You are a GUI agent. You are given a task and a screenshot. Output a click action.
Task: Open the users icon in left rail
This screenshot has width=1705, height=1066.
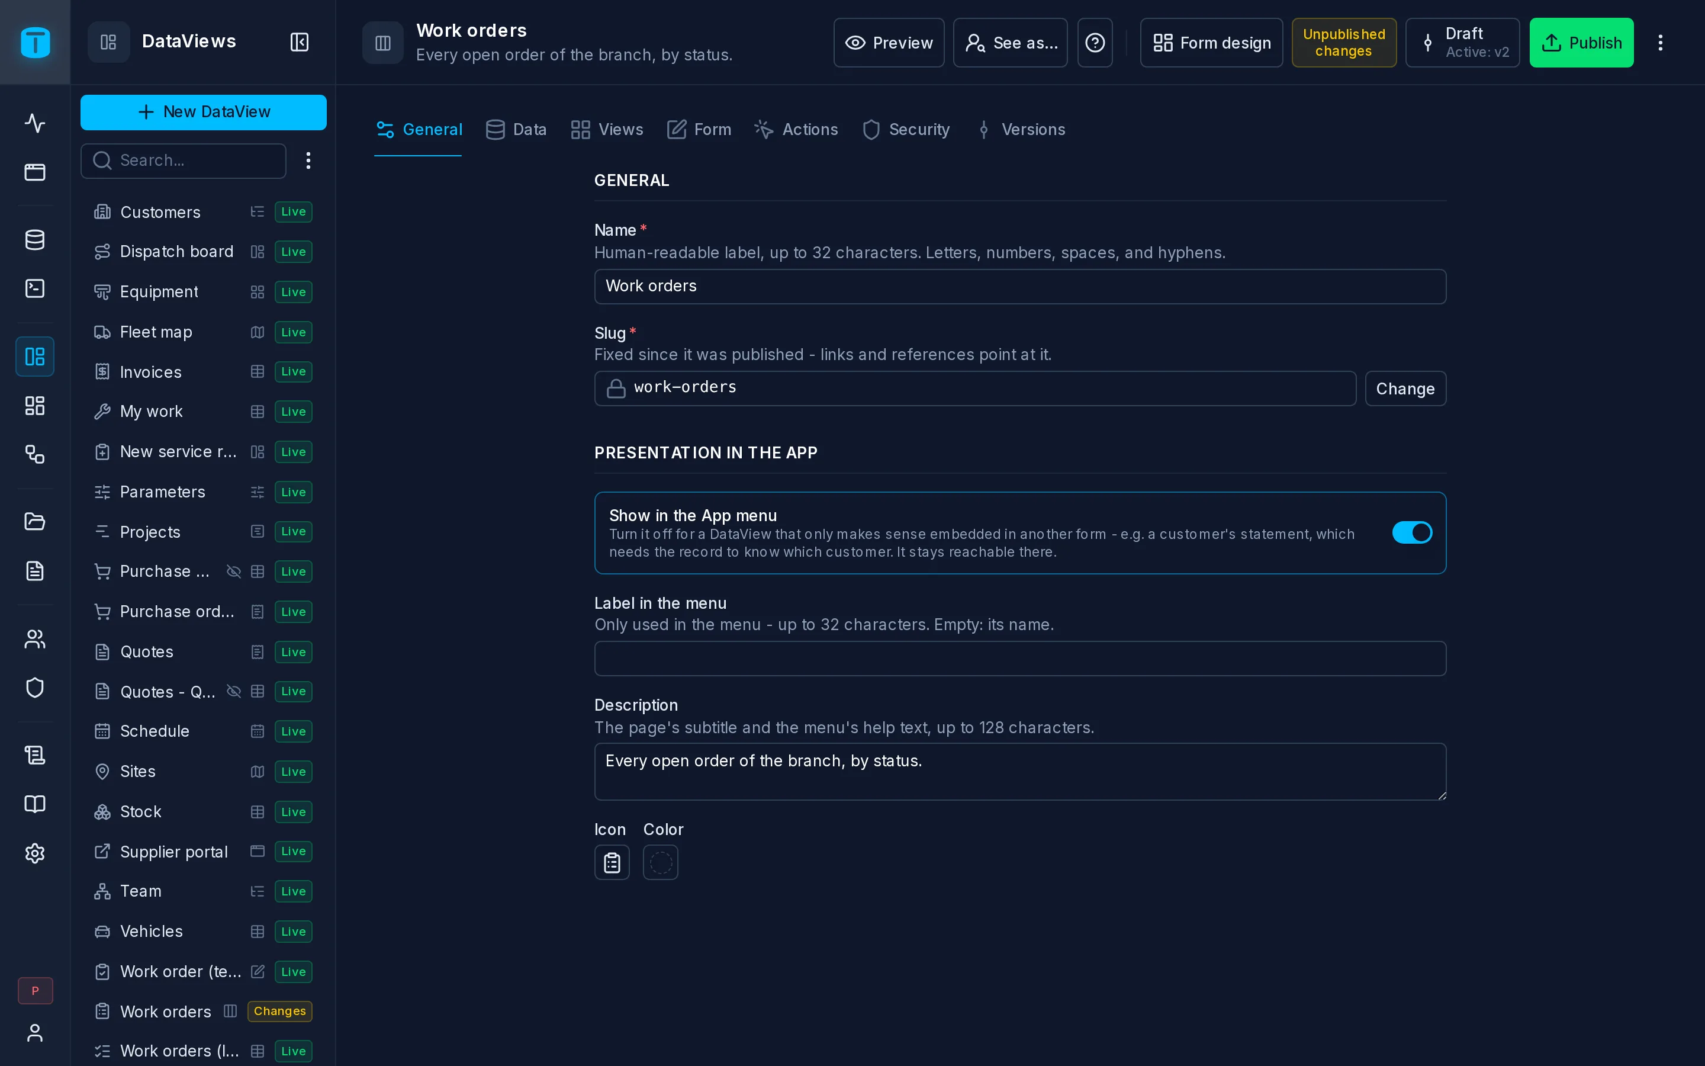tap(34, 639)
